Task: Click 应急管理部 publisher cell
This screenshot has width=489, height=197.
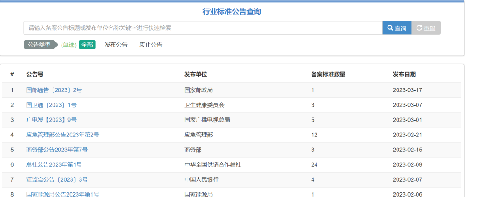Action: 199,135
